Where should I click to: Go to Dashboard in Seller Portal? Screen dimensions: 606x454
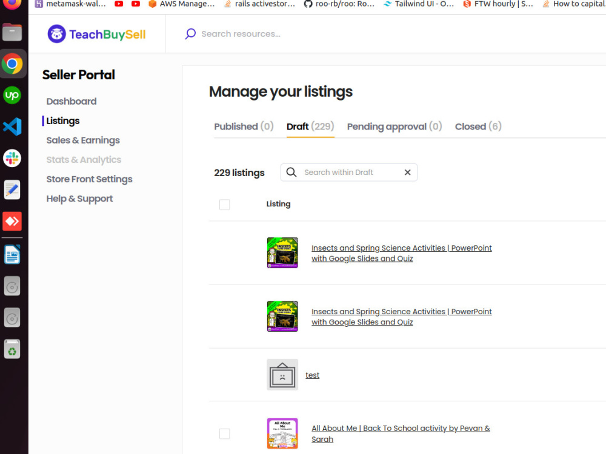pos(72,101)
